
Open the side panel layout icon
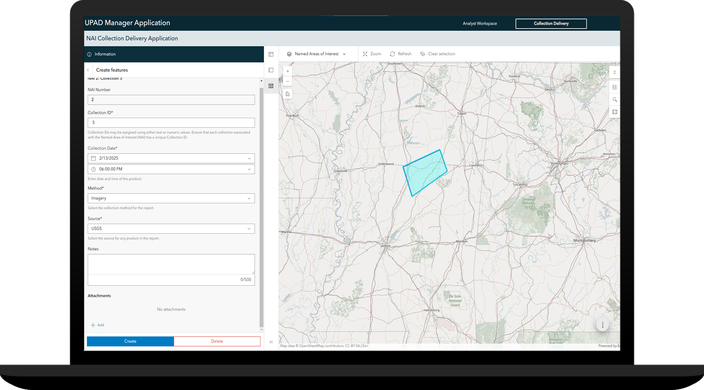click(x=271, y=70)
